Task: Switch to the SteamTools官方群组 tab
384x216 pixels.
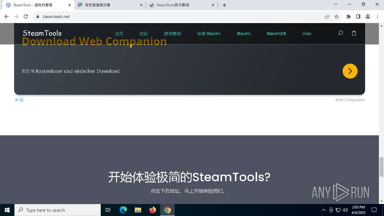Action: 182,5
